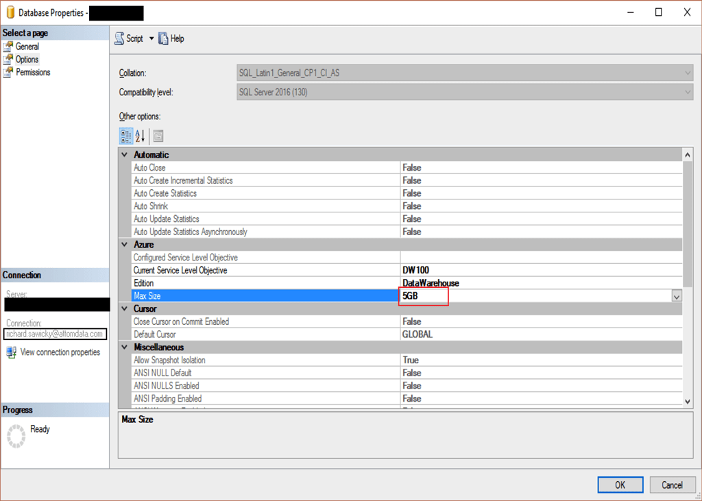Minimize the Database Properties window

point(631,12)
